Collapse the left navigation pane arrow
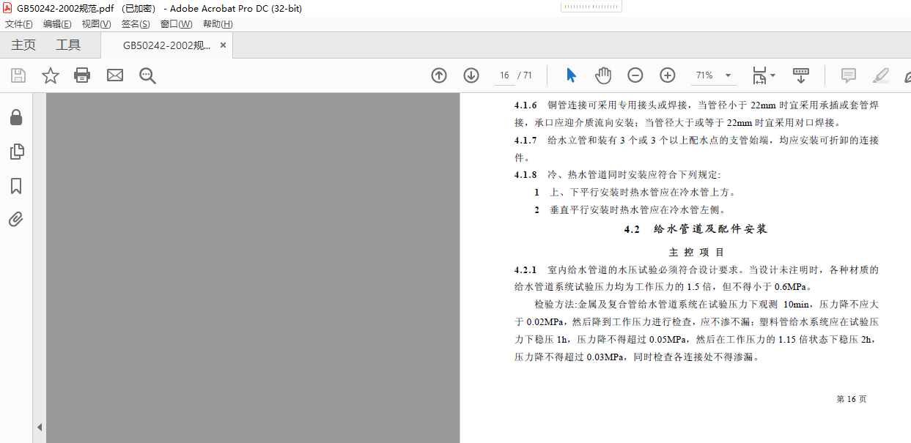 pyautogui.click(x=40, y=427)
